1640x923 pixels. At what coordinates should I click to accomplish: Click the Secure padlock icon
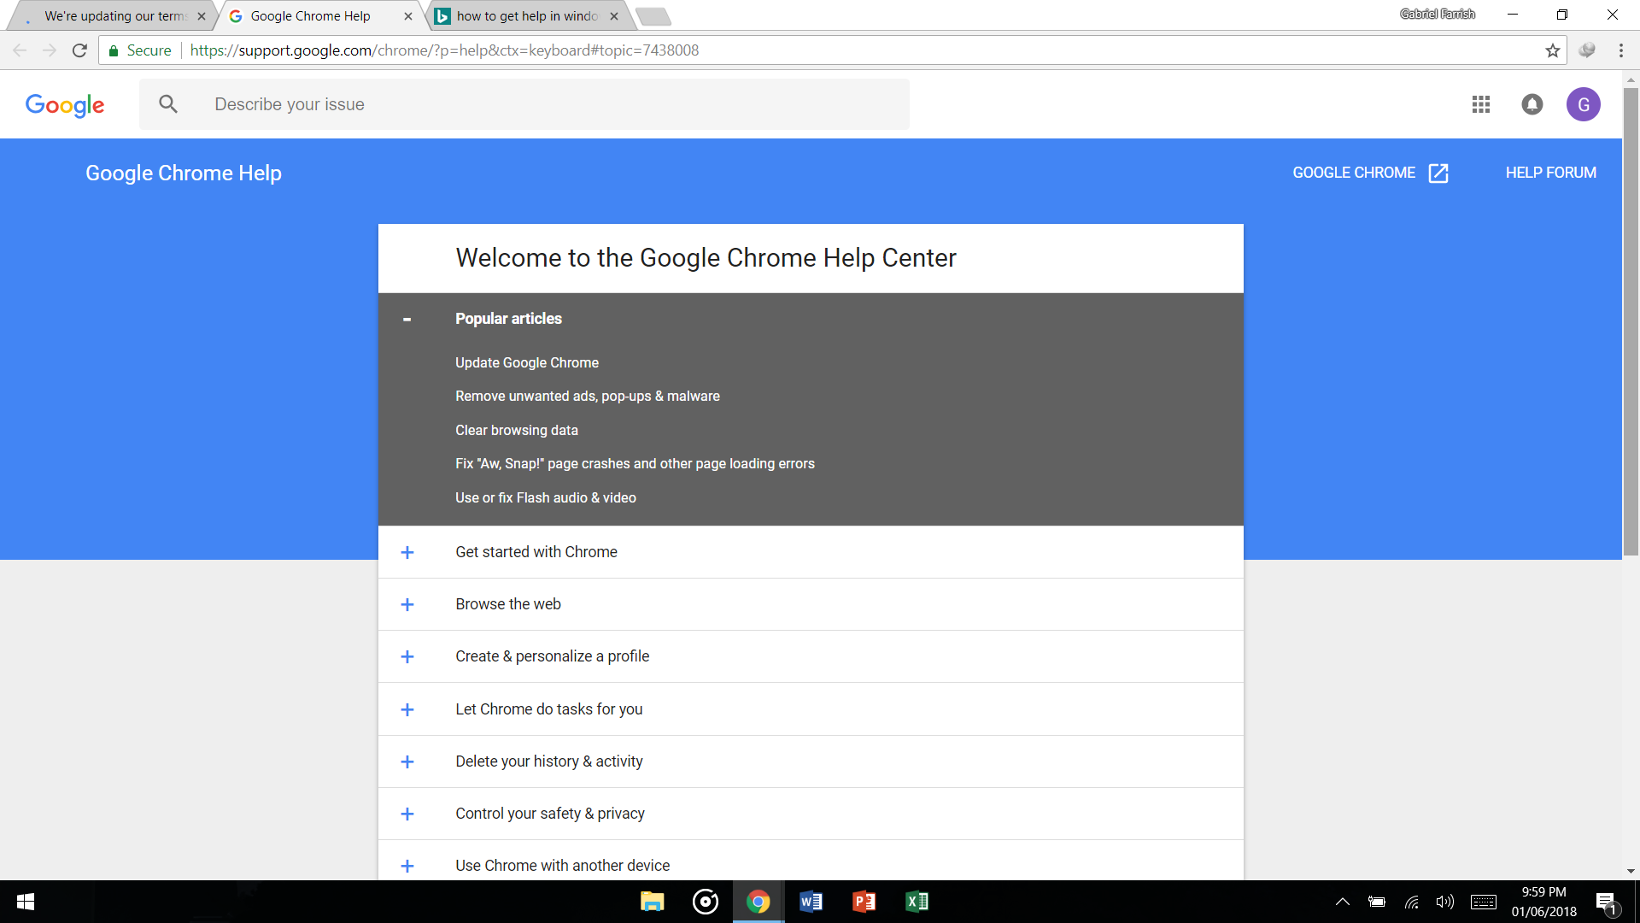(113, 50)
